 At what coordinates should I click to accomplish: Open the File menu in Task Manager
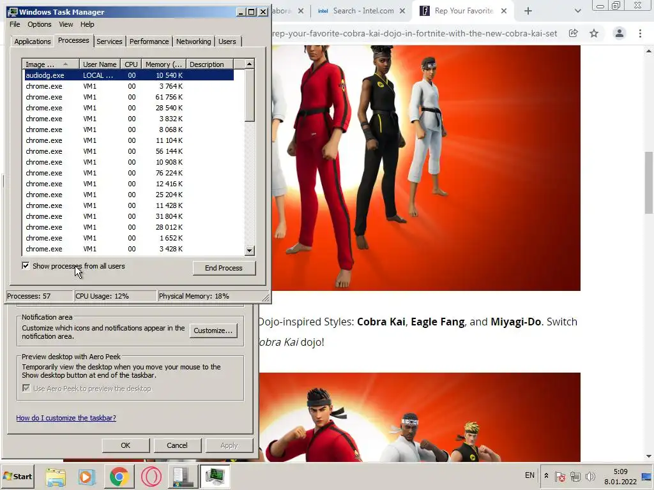[x=15, y=24]
